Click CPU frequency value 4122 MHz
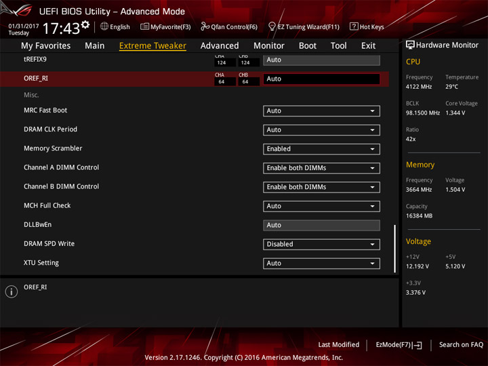Viewport: 488px width, 366px height. pos(419,87)
